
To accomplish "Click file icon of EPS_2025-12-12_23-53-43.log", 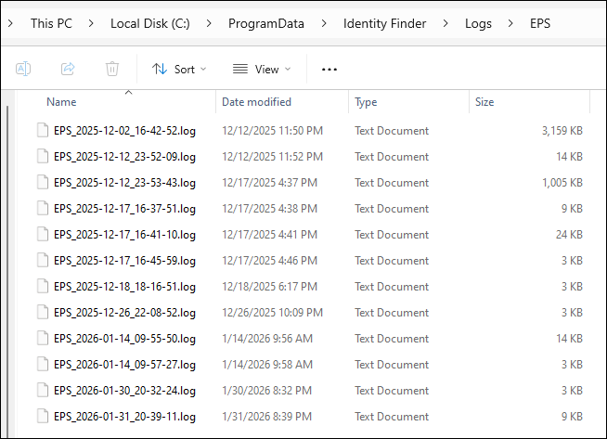I will click(x=43, y=182).
